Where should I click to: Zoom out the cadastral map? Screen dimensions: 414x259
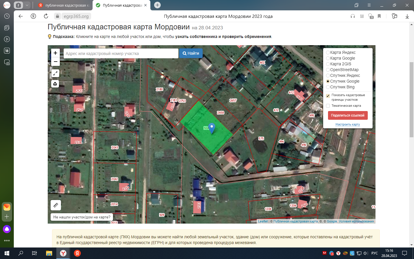(x=55, y=62)
